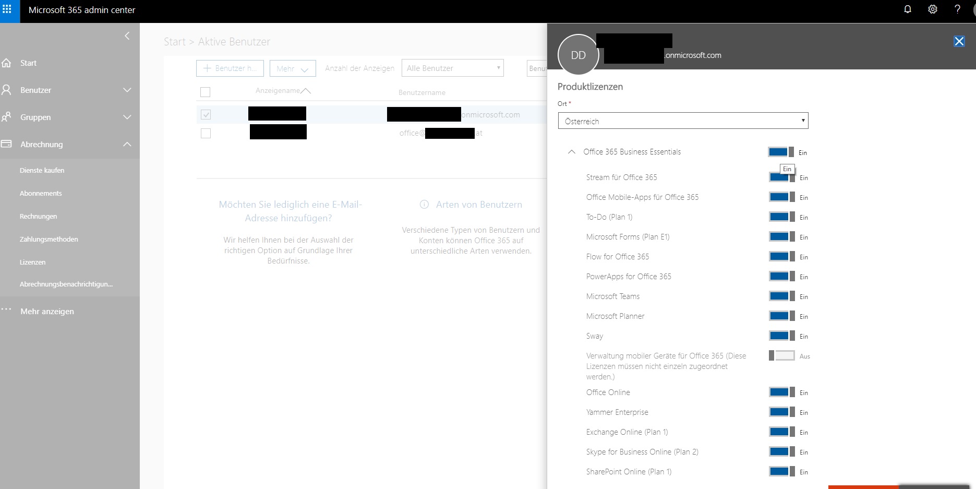Collapse the Abrechnung menu chevron

point(127,144)
